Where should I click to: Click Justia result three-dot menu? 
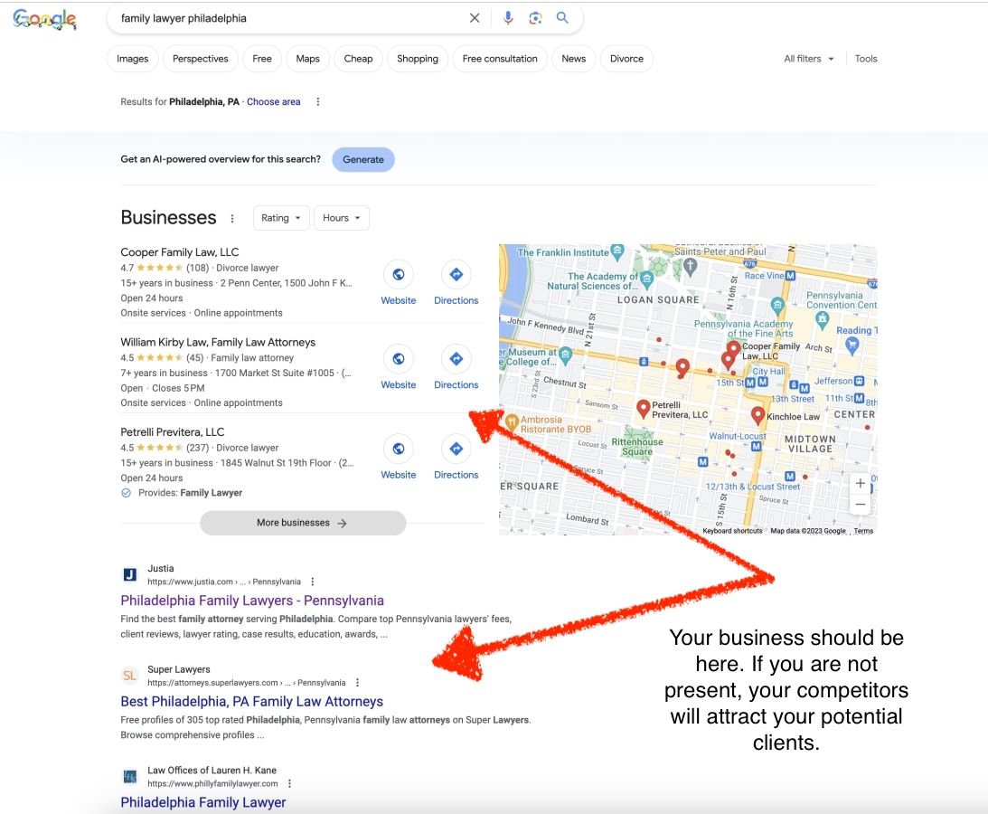coord(313,582)
